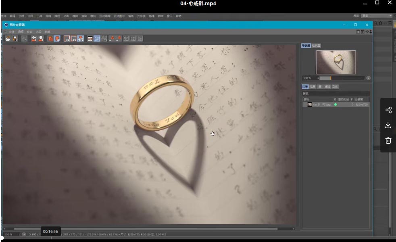
Task: Open the 帮助 menu in the main menu bar
Action: coord(179,16)
